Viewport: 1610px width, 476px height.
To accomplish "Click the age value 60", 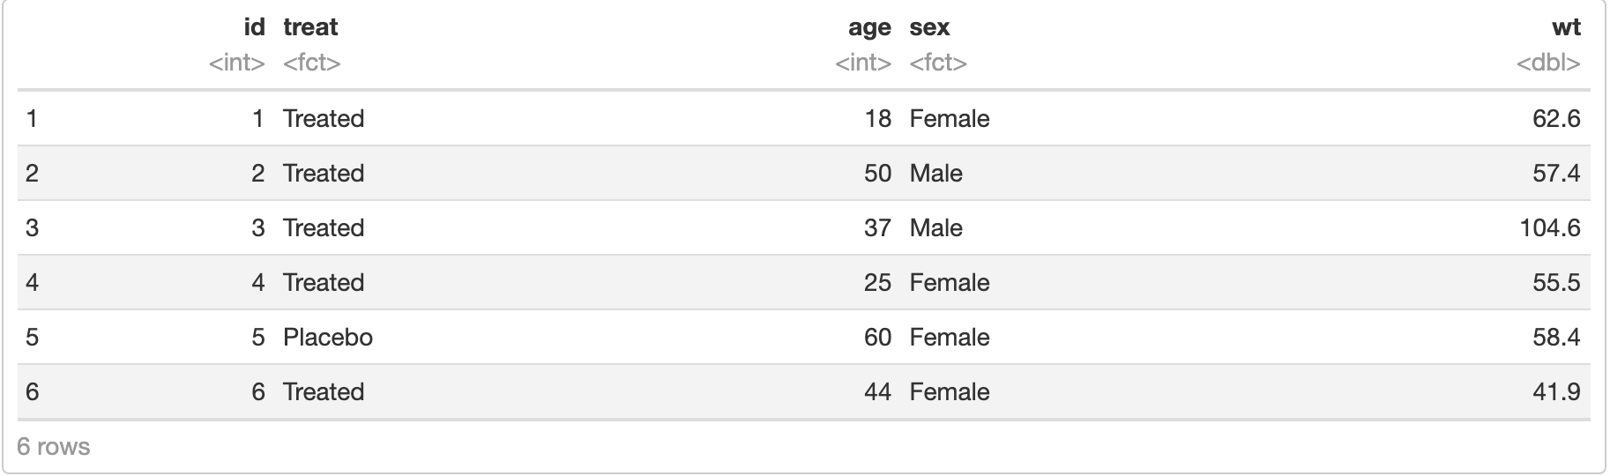I will click(878, 337).
